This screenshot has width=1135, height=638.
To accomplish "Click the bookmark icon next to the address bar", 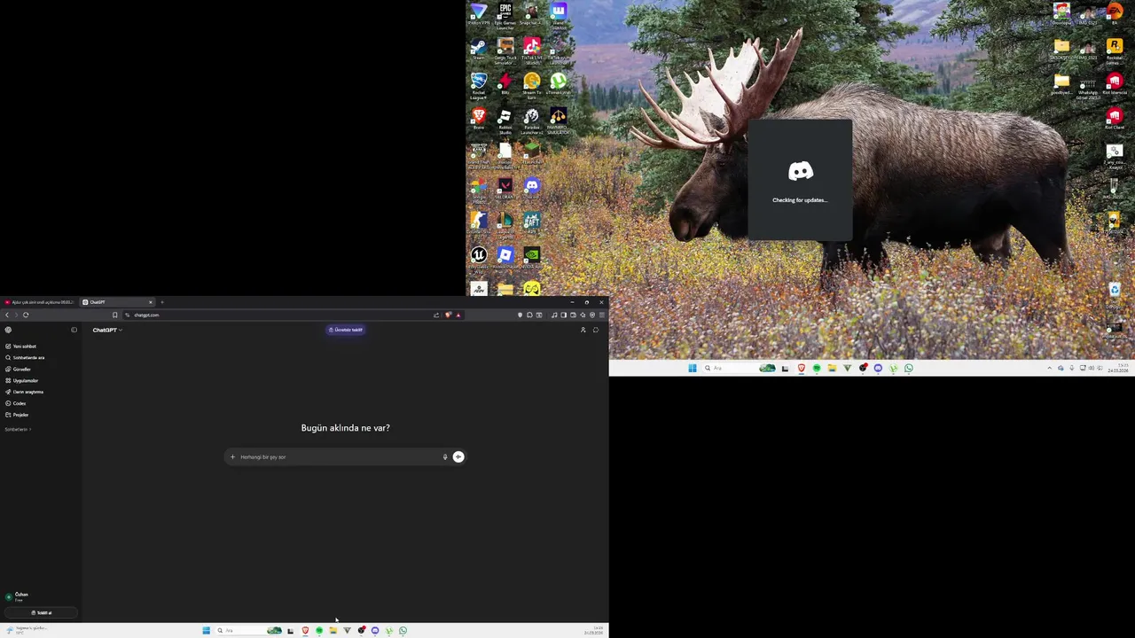I will 114,315.
